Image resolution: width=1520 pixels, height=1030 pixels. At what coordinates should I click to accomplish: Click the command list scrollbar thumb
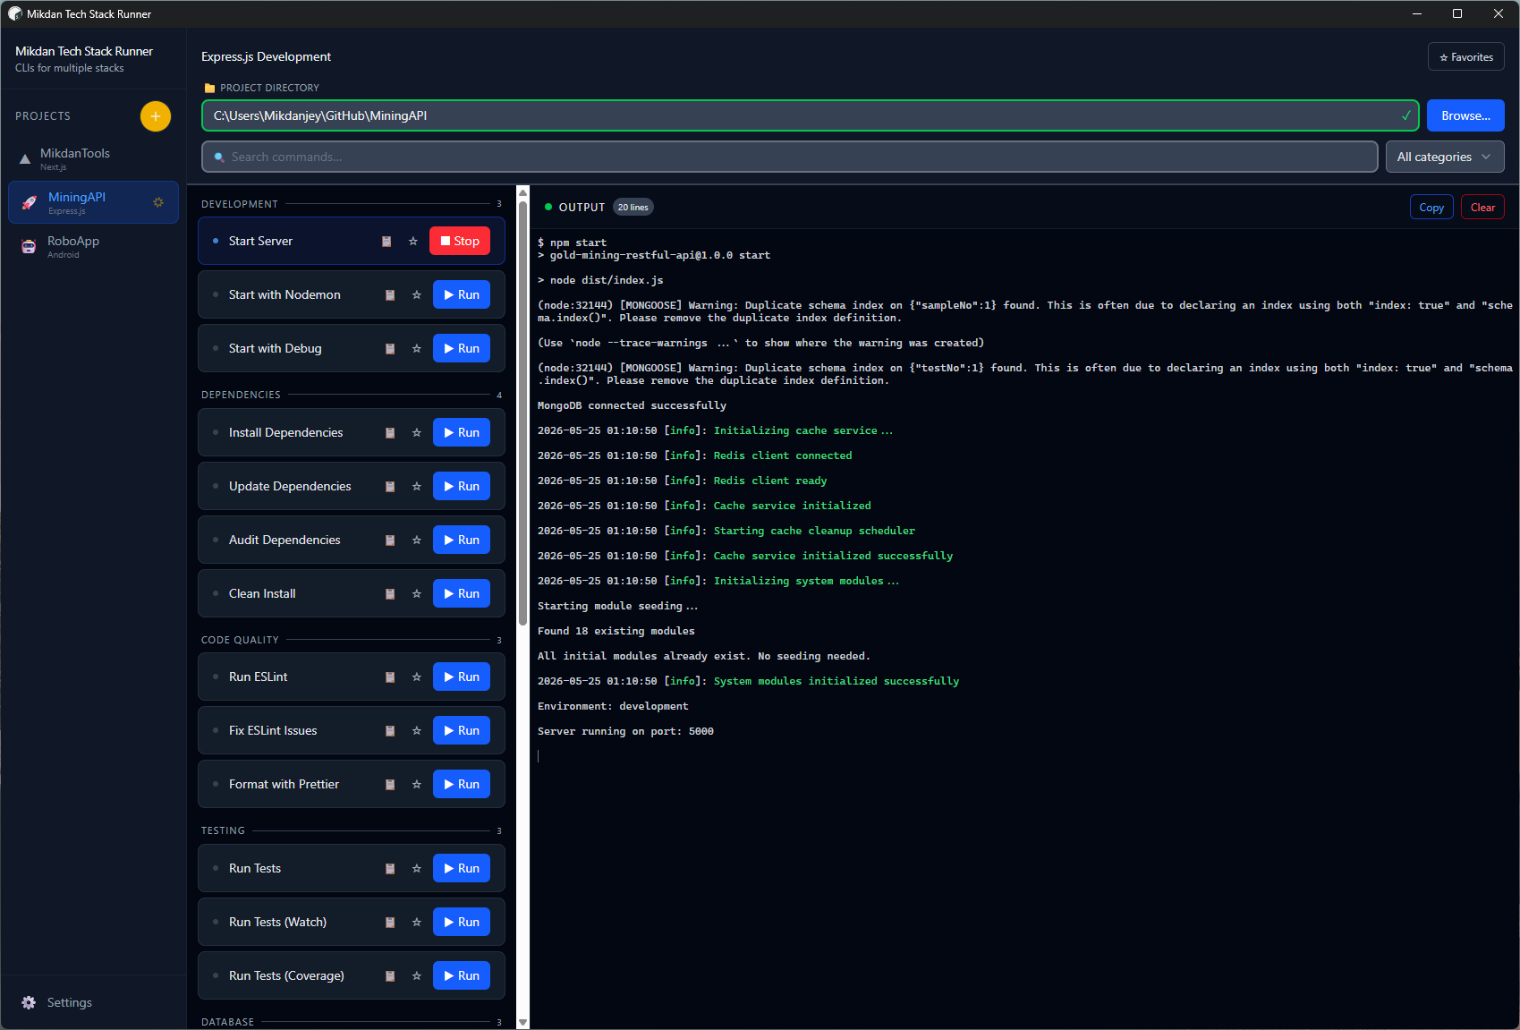coord(523,412)
